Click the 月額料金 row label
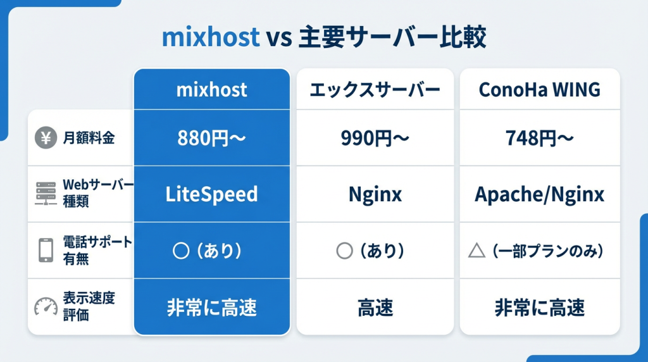This screenshot has width=648, height=362. pos(89,138)
